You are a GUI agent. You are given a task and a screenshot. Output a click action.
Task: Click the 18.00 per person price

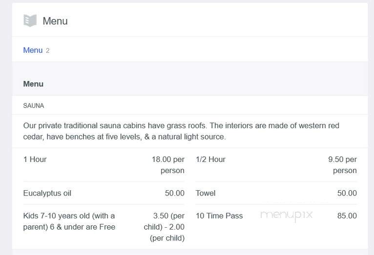168,165
